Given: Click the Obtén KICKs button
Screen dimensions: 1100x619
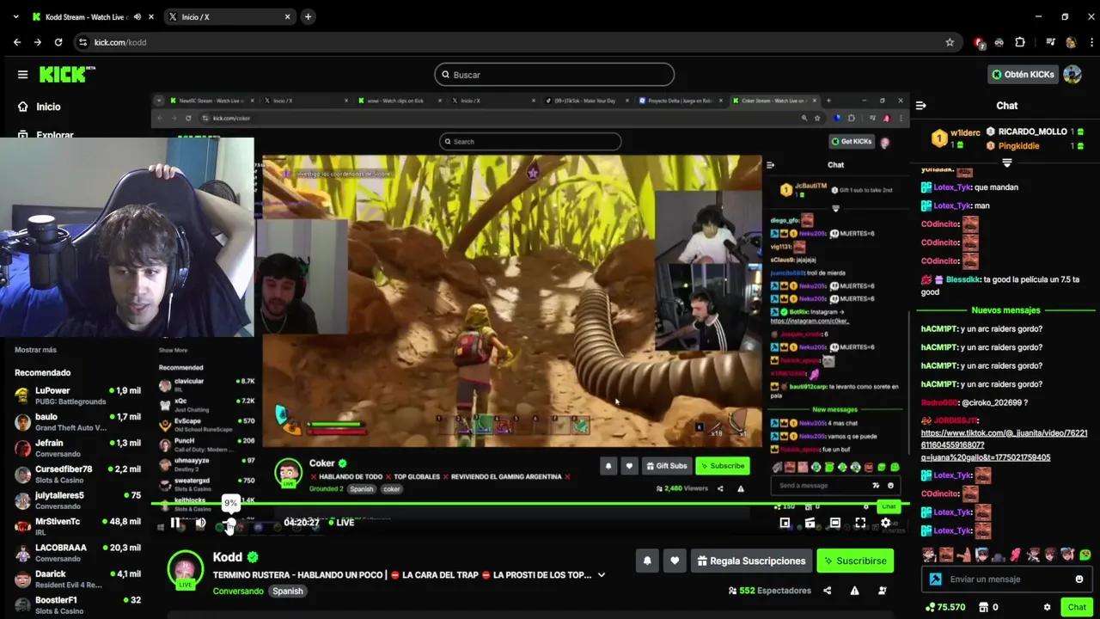Looking at the screenshot, I should (x=1023, y=75).
